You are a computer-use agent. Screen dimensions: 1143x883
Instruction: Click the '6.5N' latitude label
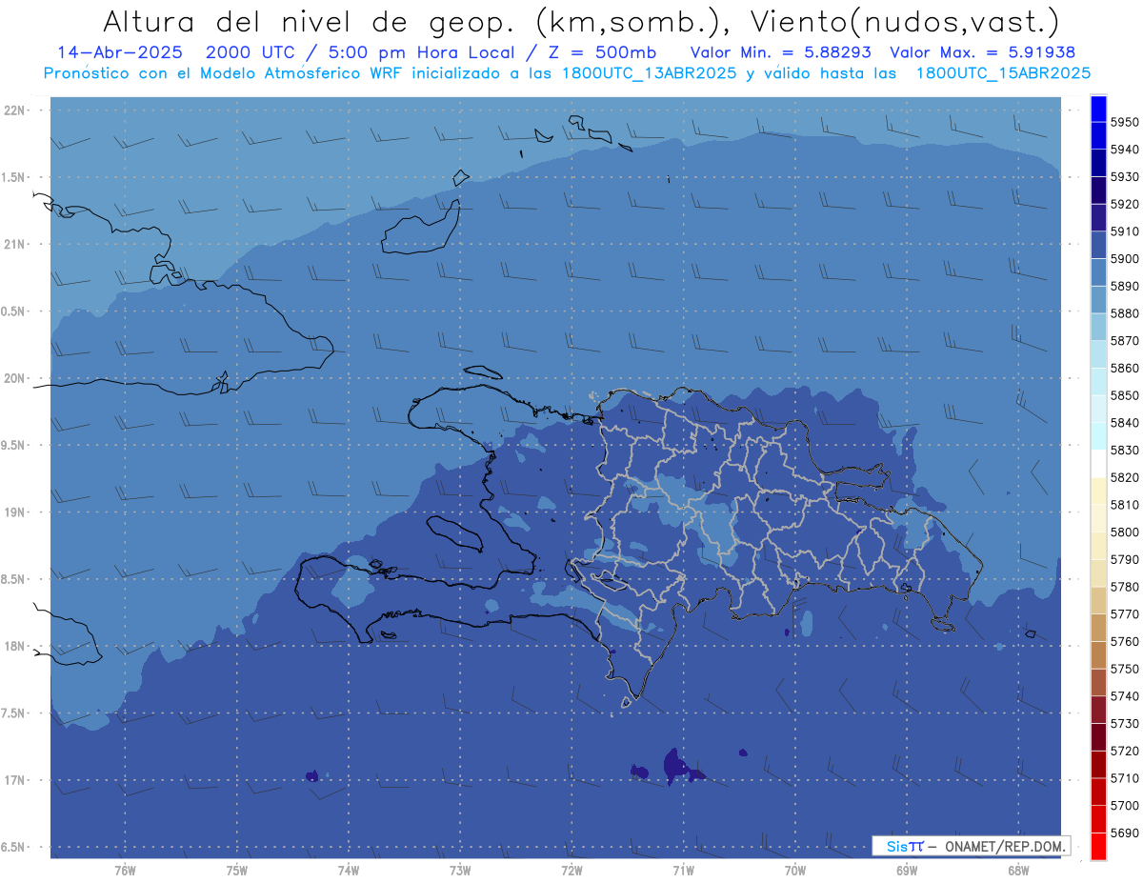(x=13, y=847)
